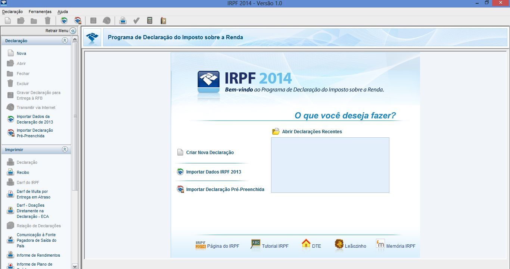This screenshot has height=269, width=510.
Task: Choose Transmitir via Internet in the sidebar
Action: tap(31, 107)
